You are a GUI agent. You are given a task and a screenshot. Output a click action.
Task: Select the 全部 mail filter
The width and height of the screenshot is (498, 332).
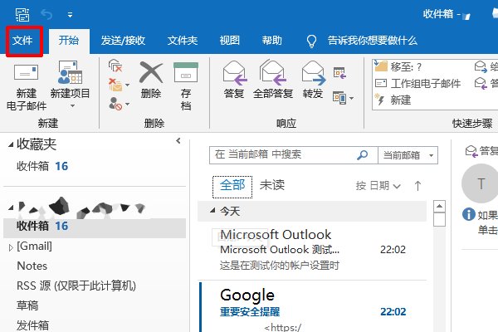(x=232, y=185)
